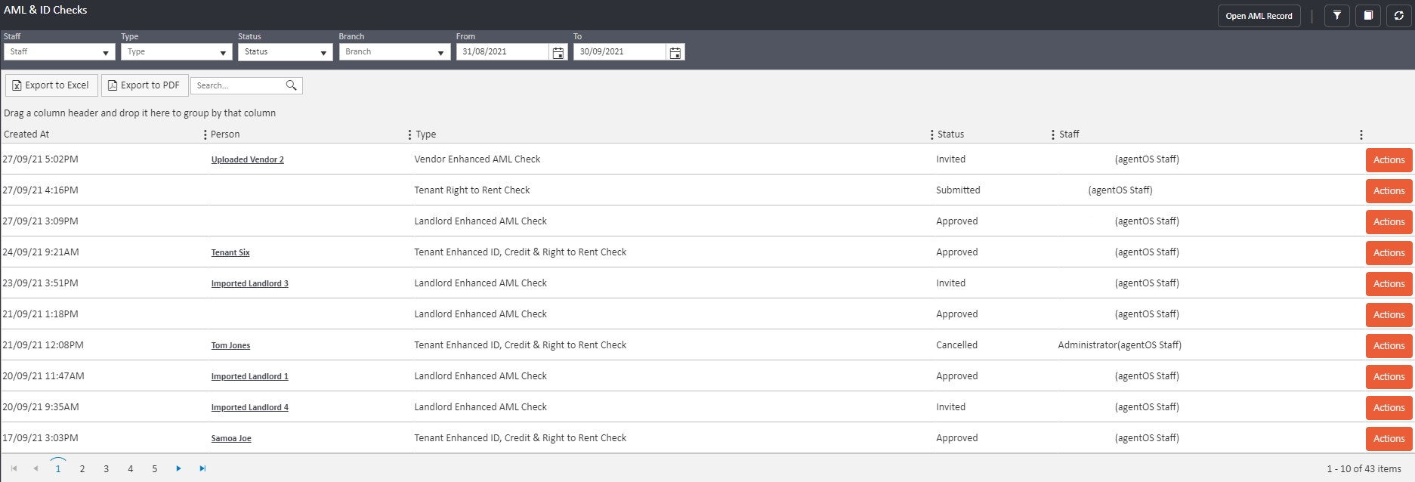Viewport: 1415px width, 482px height.
Task: Go to the next page arrow
Action: 178,468
